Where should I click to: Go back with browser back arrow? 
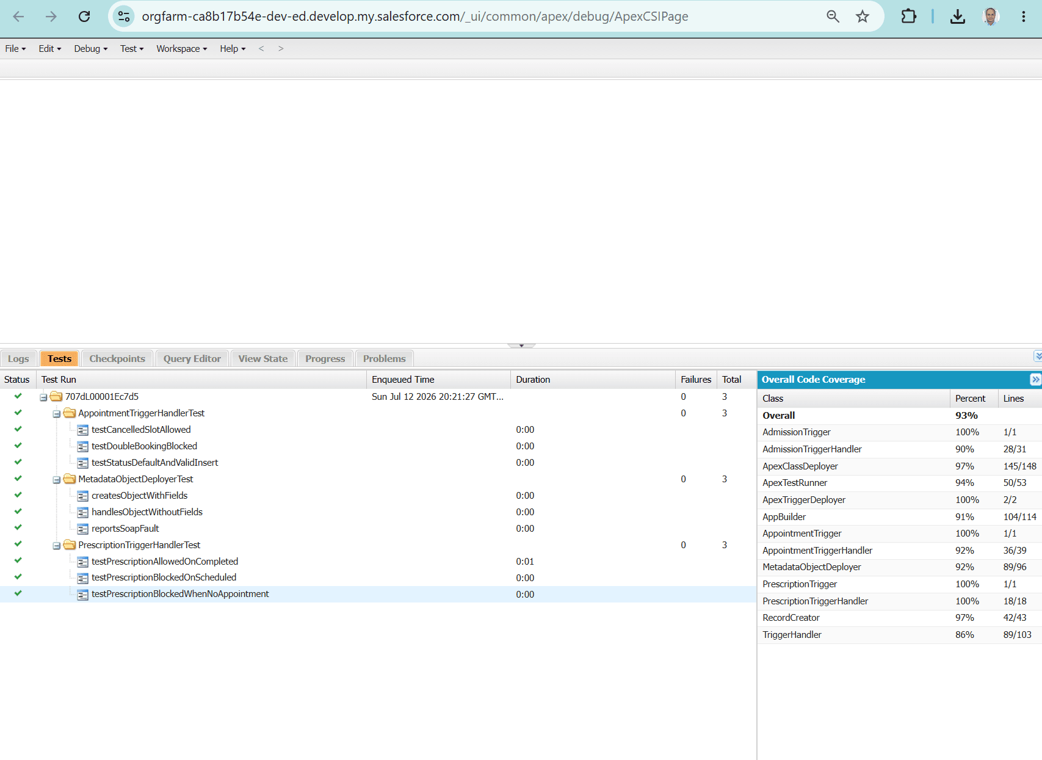[x=18, y=16]
